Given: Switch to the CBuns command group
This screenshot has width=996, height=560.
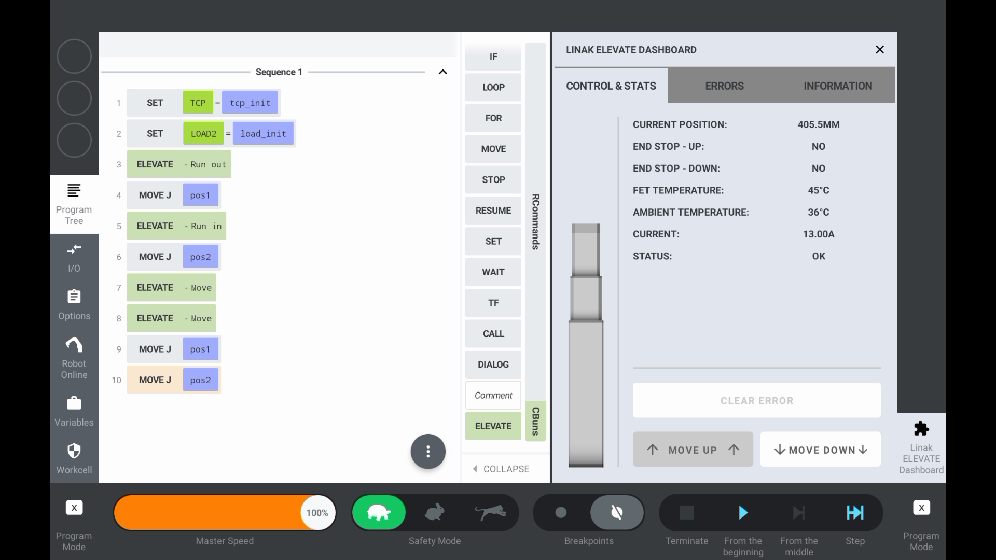Looking at the screenshot, I should (535, 421).
